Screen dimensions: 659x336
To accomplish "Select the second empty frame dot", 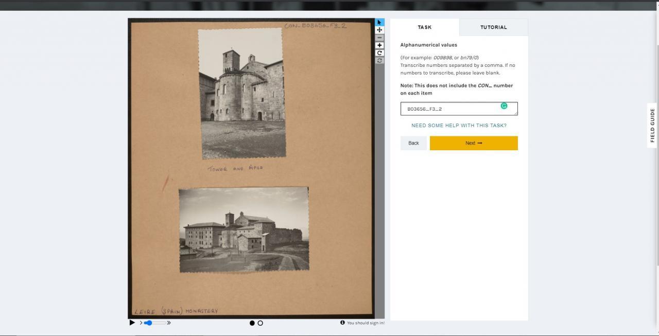I will [x=260, y=323].
